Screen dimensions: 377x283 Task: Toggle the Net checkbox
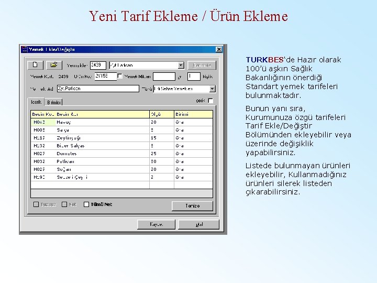[64, 204]
